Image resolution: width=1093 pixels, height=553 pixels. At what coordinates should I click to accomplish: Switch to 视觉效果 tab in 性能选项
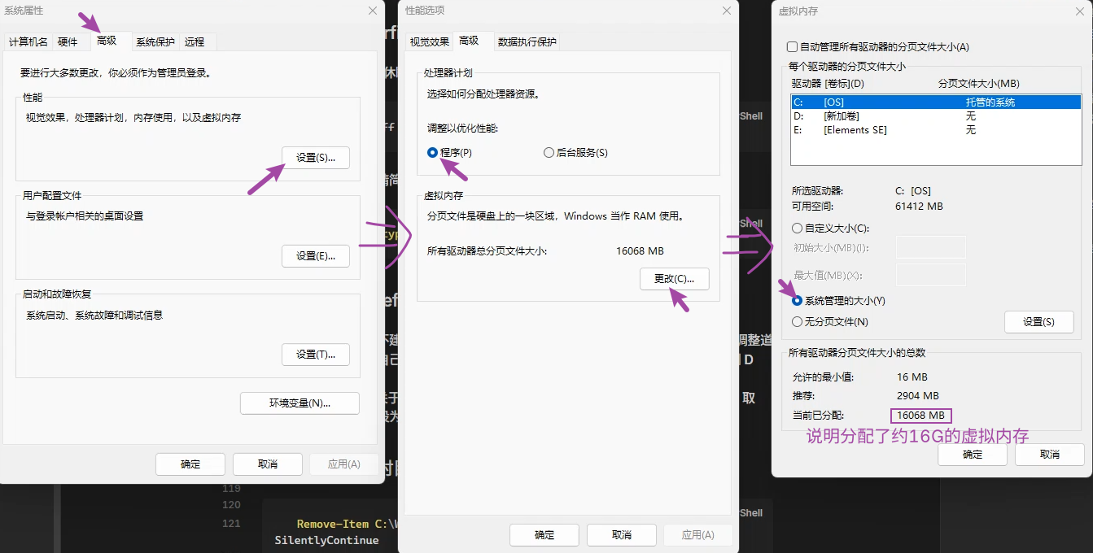pos(430,42)
